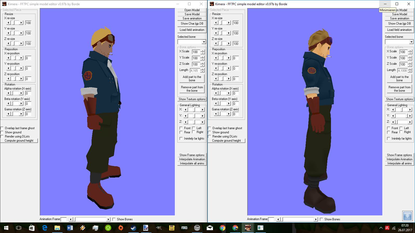Image resolution: width=415 pixels, height=233 pixels.
Task: Enable Front lighting checkbox in left window
Action: 181,128
